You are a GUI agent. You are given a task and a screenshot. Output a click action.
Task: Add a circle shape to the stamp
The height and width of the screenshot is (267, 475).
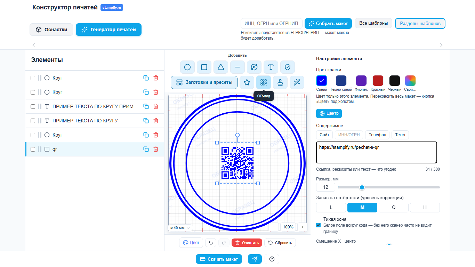point(187,67)
